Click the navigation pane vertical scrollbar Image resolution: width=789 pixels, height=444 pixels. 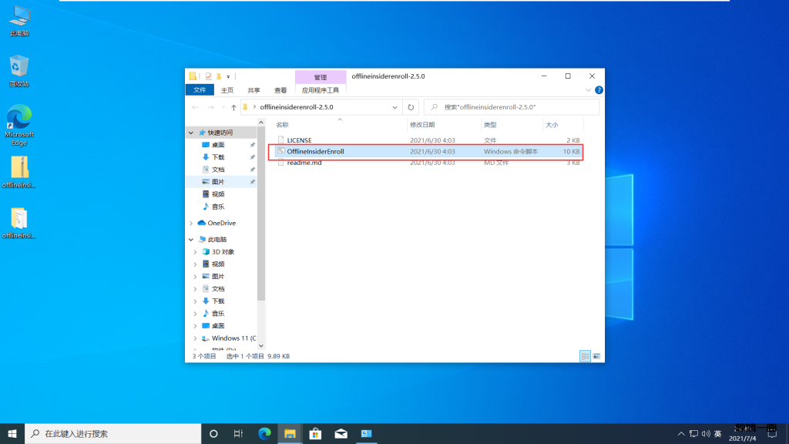(x=260, y=231)
